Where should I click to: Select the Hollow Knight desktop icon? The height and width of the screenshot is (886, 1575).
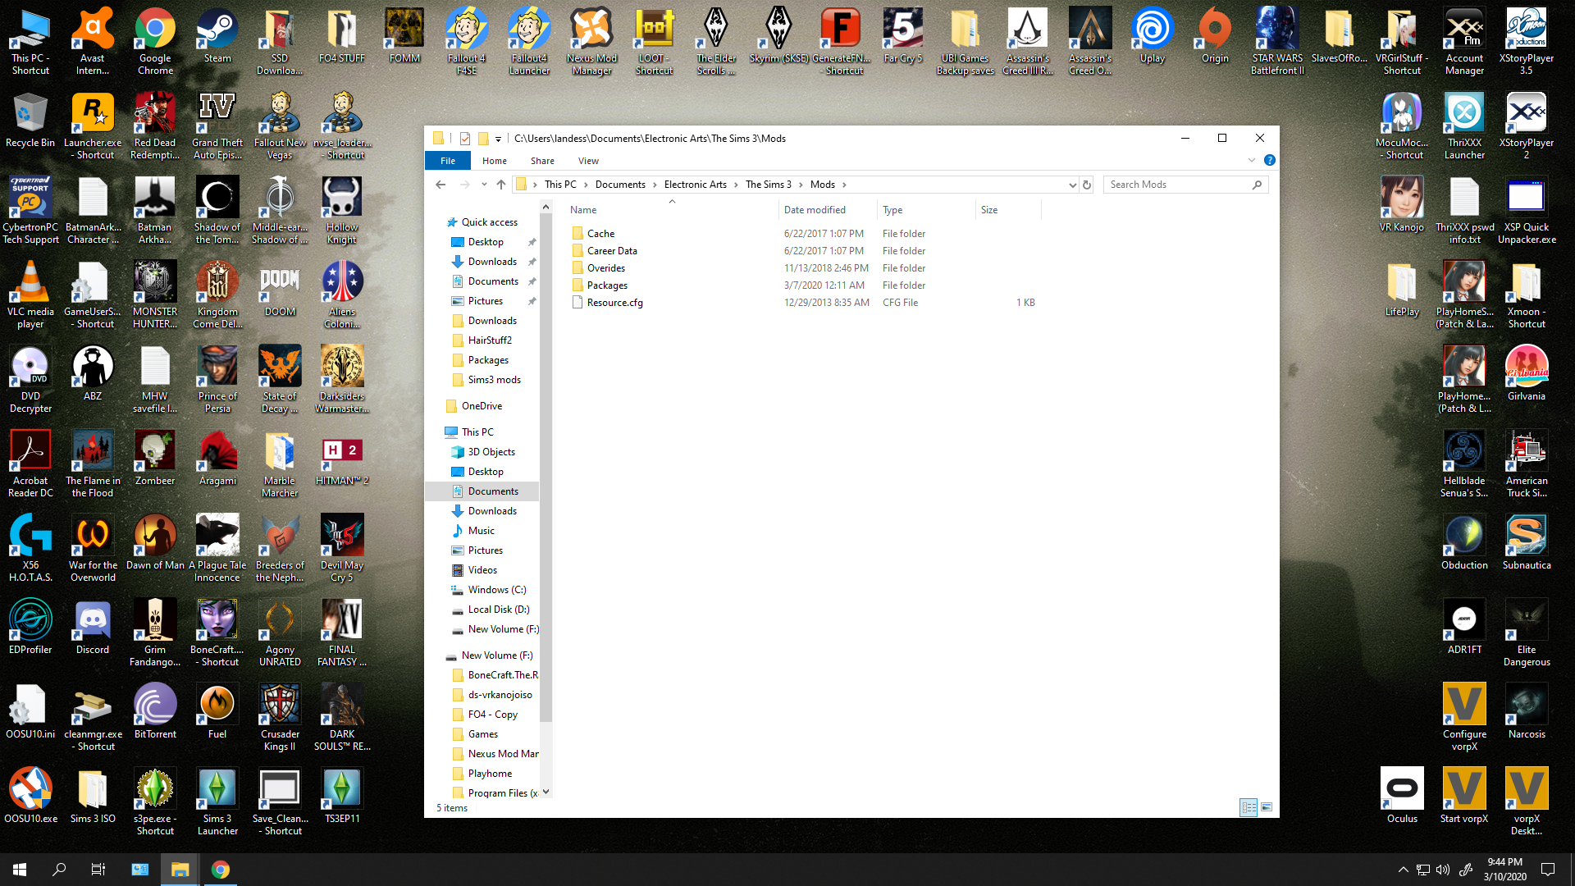coord(342,211)
